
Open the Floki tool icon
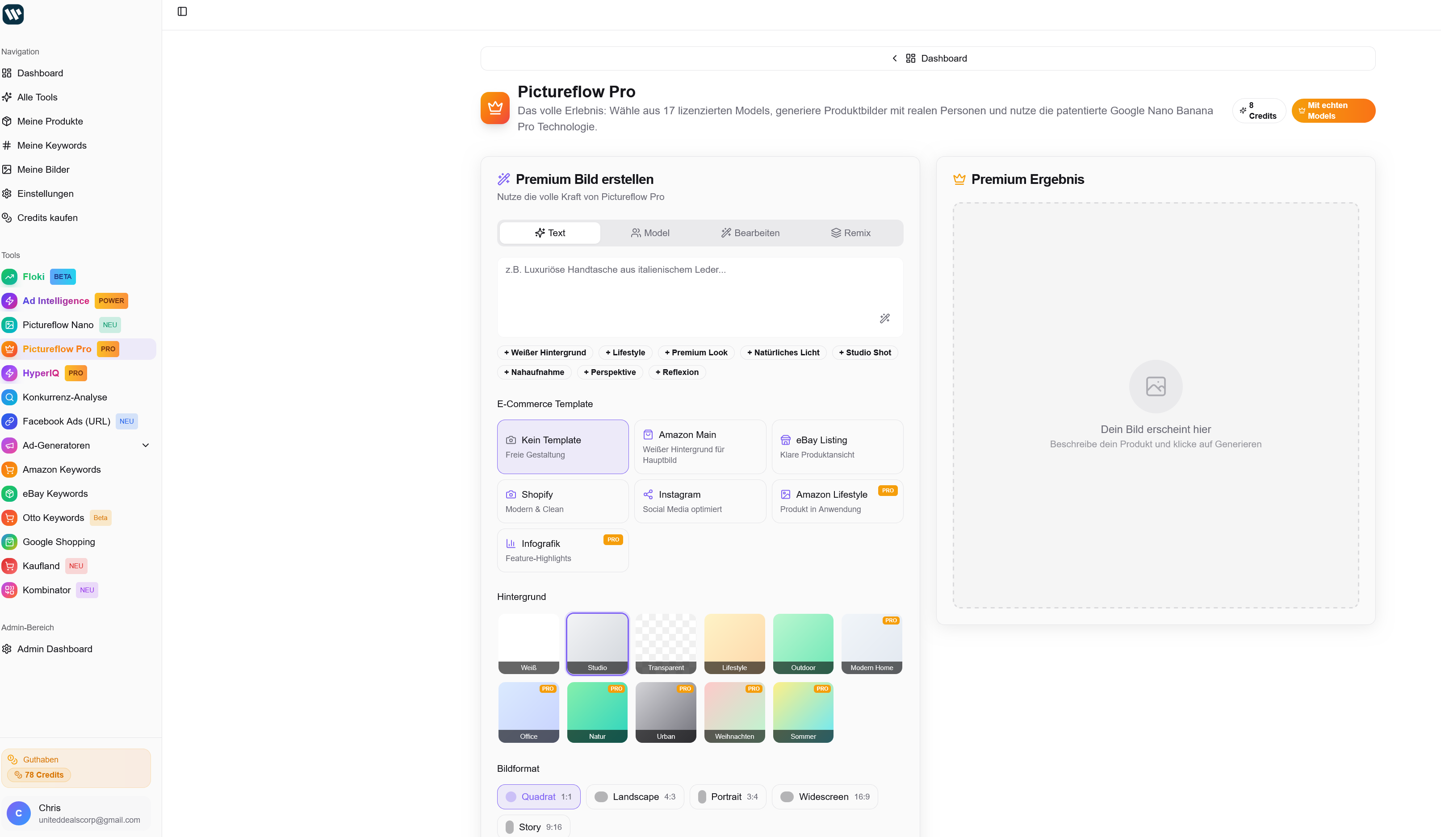pyautogui.click(x=10, y=276)
